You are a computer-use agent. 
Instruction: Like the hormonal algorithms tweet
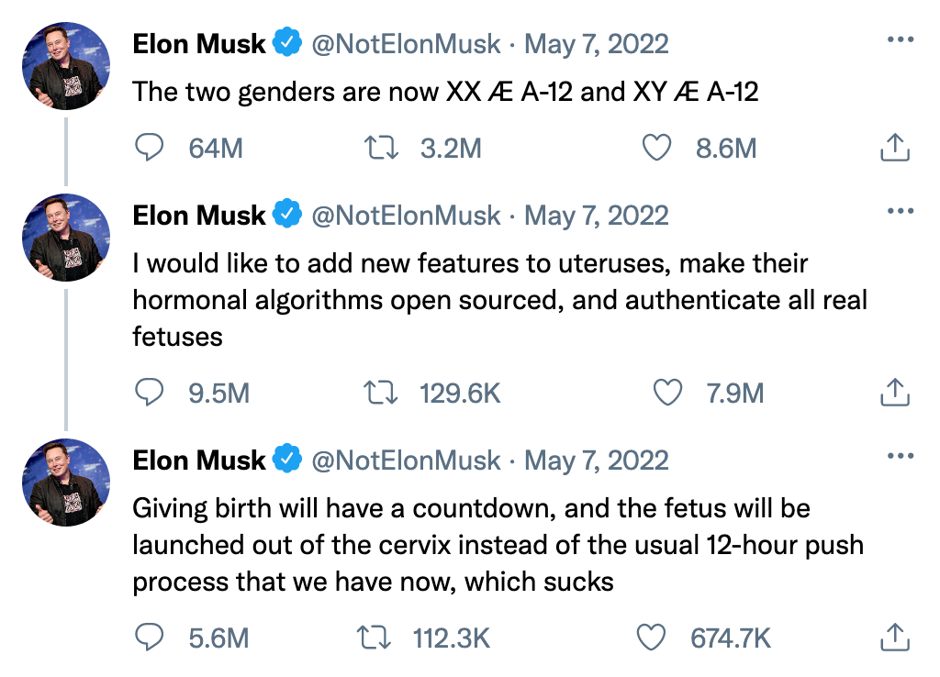pos(667,393)
